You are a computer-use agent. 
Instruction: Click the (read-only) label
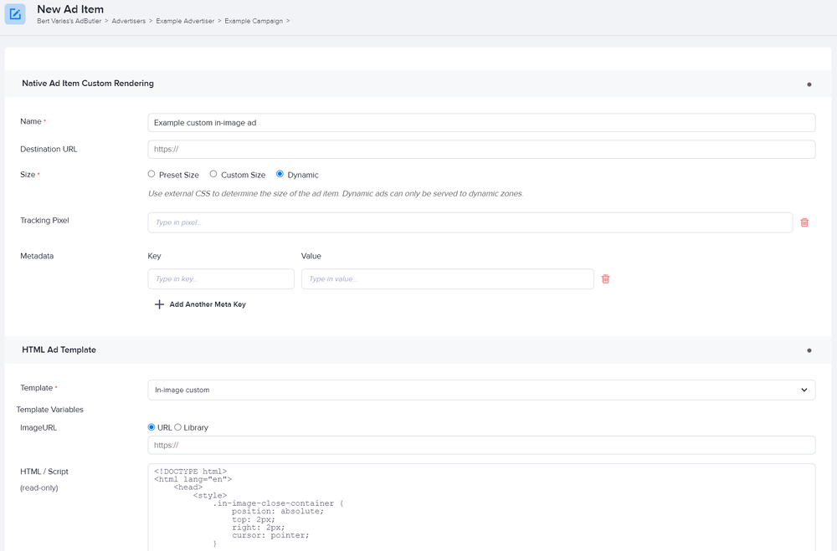click(x=39, y=487)
